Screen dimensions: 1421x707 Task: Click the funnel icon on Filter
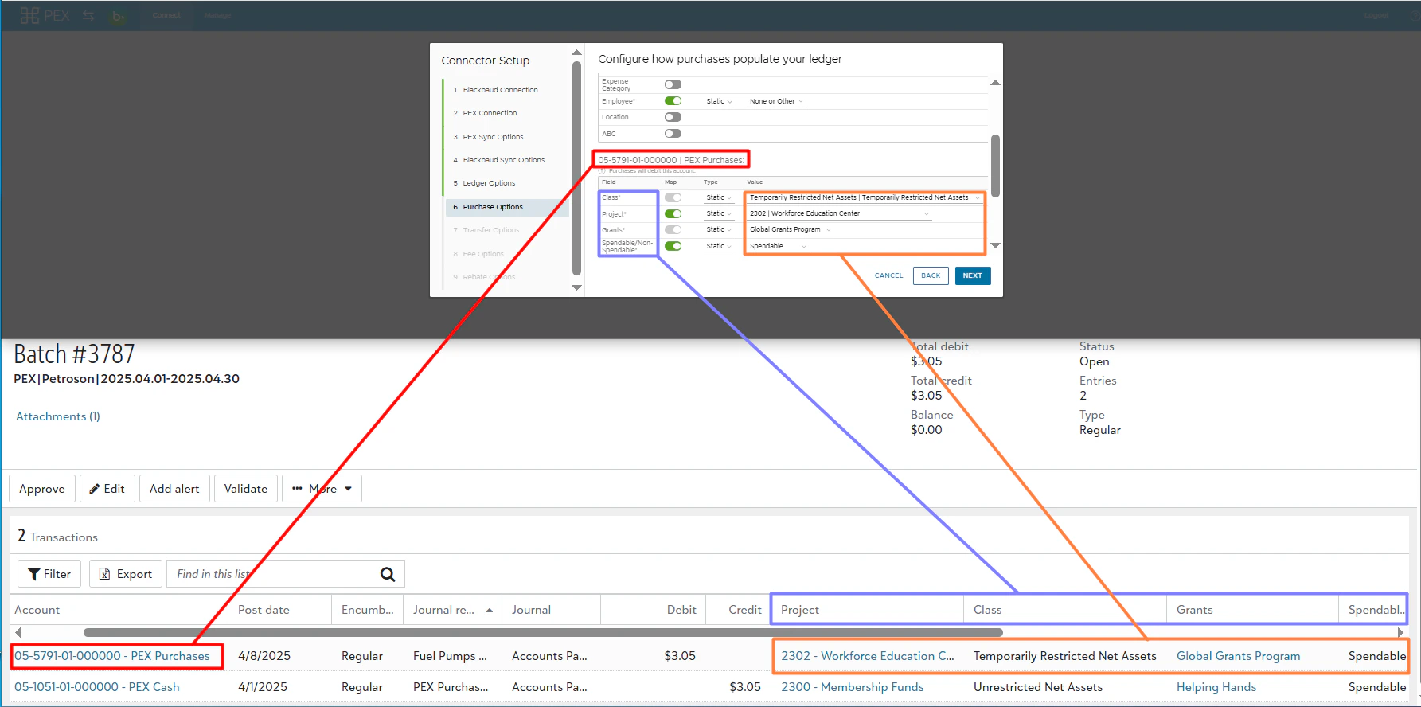point(34,574)
